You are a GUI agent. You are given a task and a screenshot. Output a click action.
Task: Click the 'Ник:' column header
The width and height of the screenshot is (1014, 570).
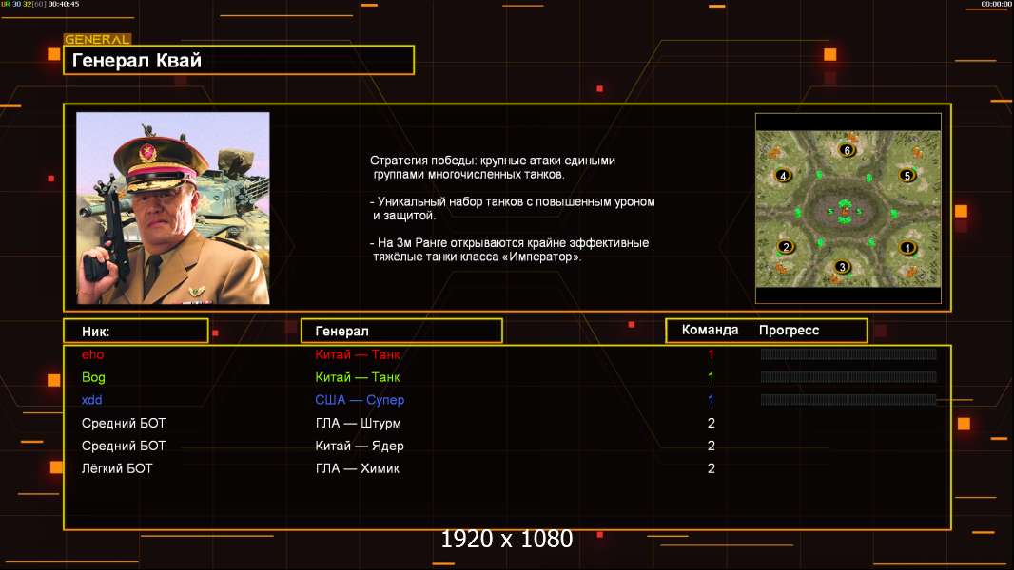[x=136, y=332]
